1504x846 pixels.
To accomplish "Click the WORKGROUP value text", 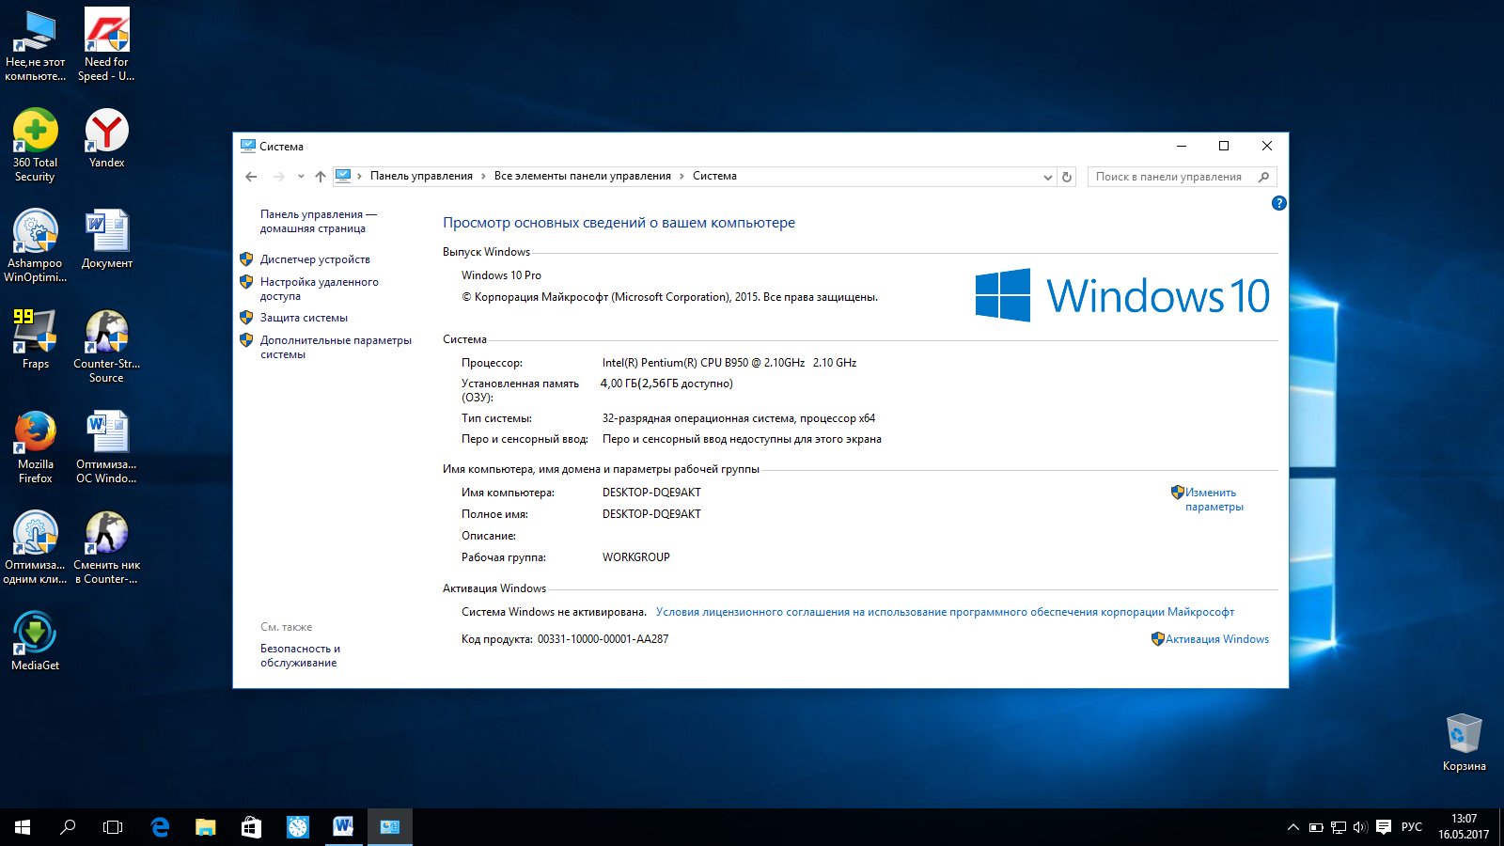I will [x=636, y=557].
